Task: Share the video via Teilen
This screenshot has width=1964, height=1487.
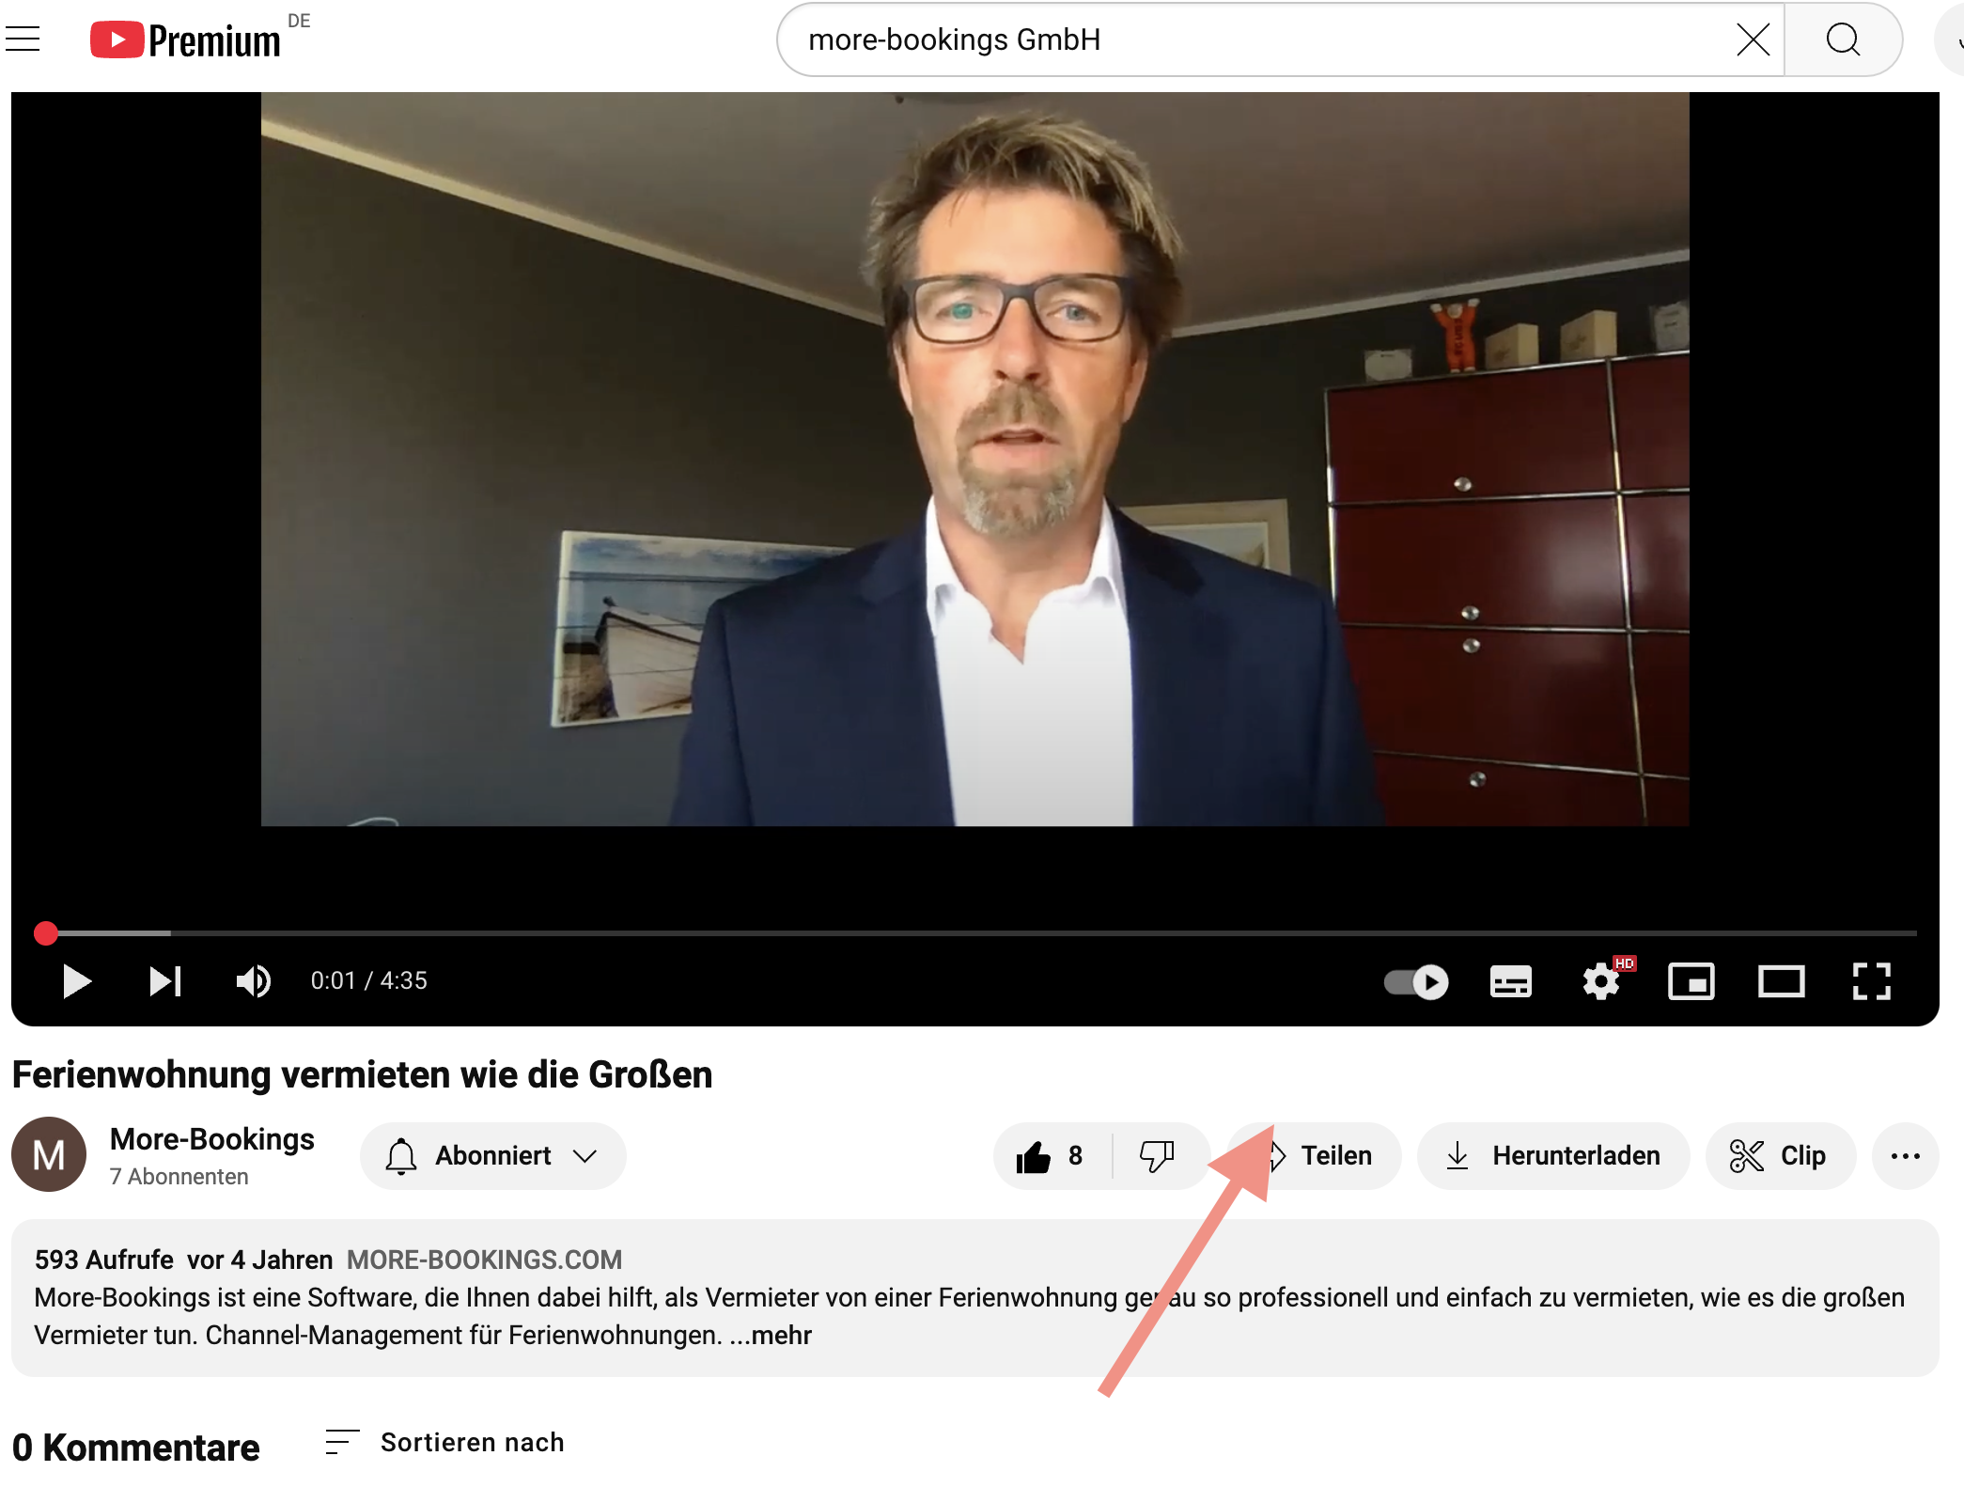Action: click(x=1316, y=1156)
